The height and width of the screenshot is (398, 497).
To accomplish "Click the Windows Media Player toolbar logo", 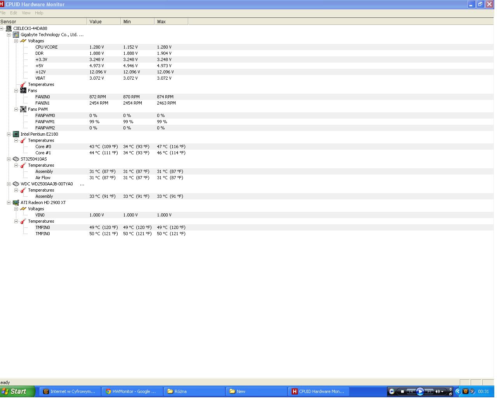I will coord(391,391).
